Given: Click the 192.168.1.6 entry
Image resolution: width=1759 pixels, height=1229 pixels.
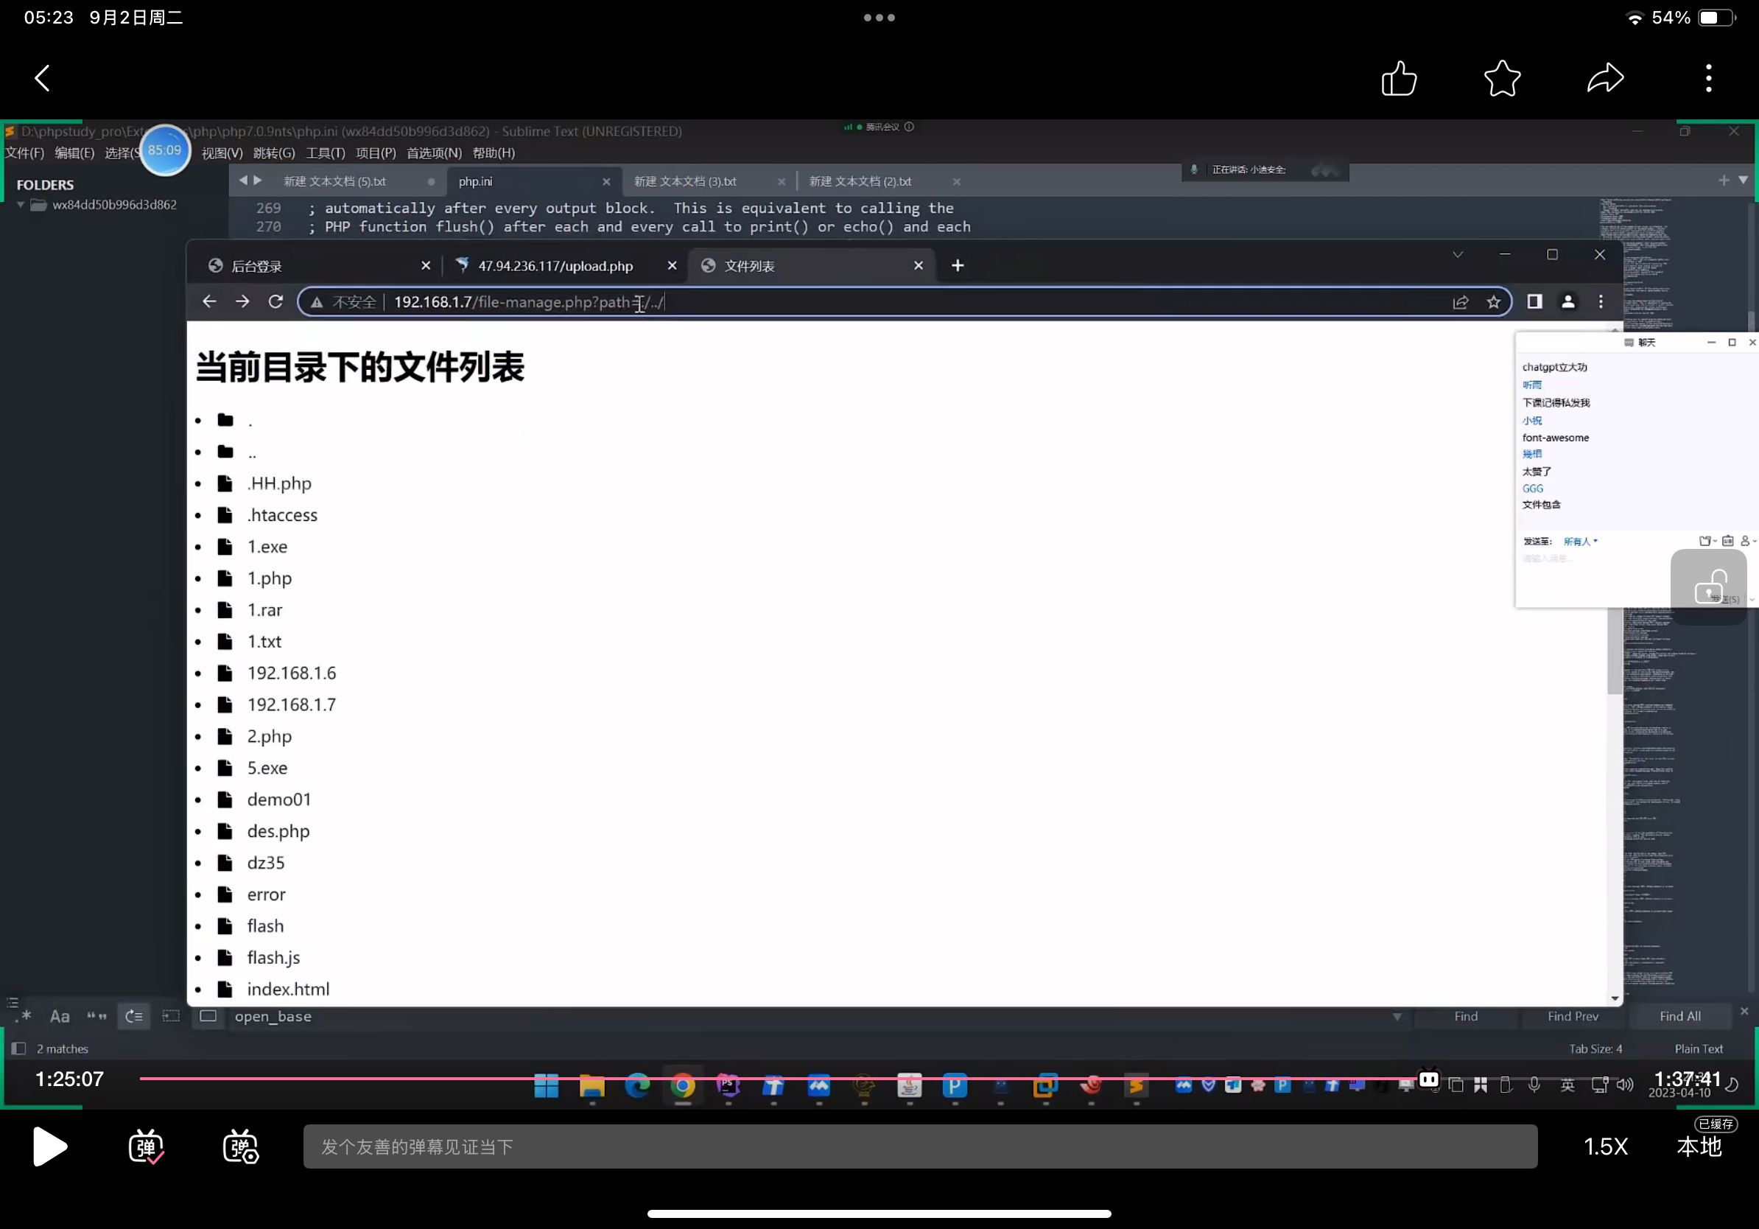Looking at the screenshot, I should pos(291,673).
